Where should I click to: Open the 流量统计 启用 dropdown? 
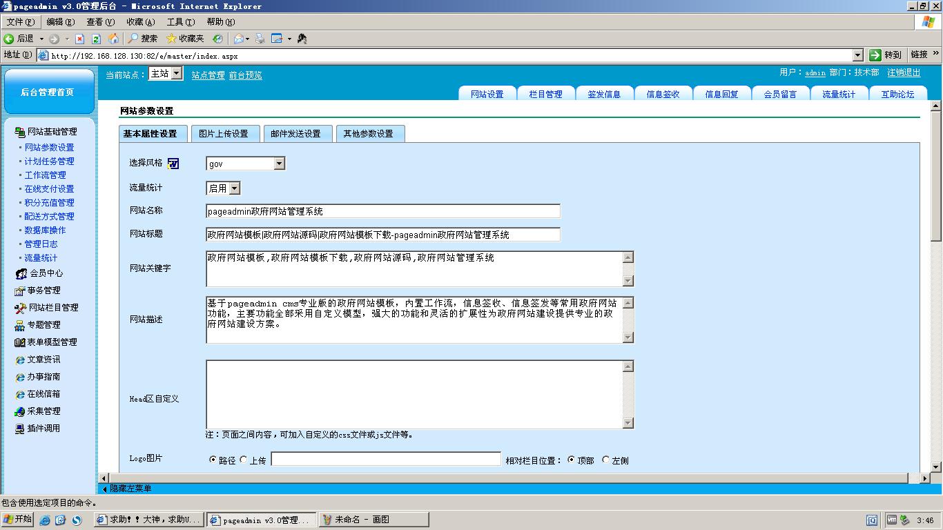coord(235,188)
